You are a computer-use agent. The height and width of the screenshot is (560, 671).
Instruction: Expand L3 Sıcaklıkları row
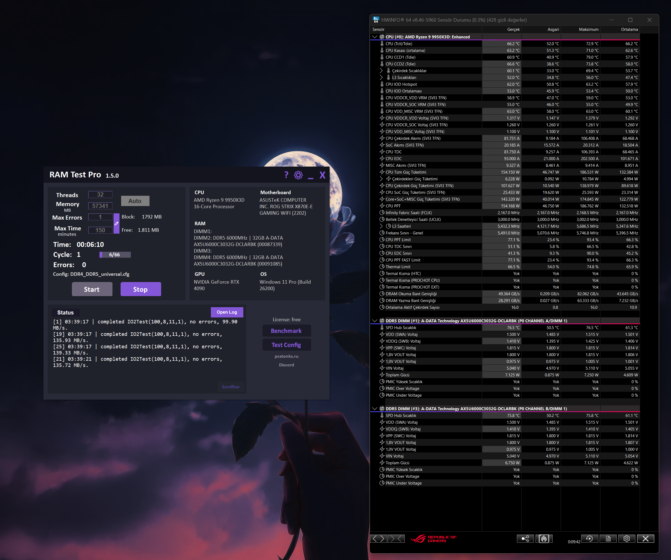(381, 77)
